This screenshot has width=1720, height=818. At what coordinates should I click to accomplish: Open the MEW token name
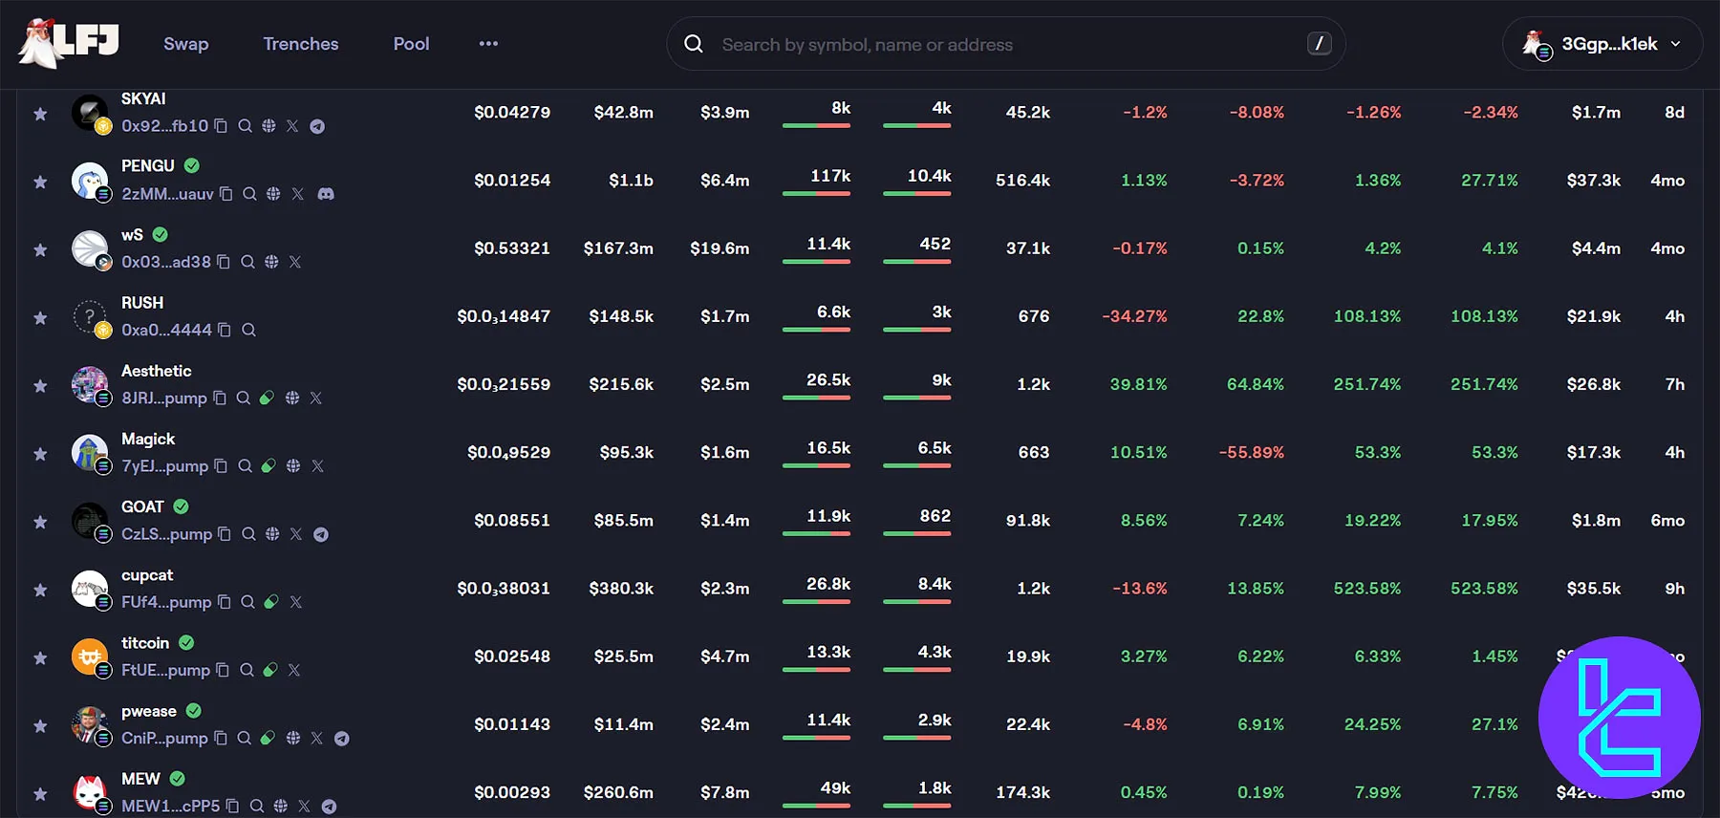click(x=140, y=779)
